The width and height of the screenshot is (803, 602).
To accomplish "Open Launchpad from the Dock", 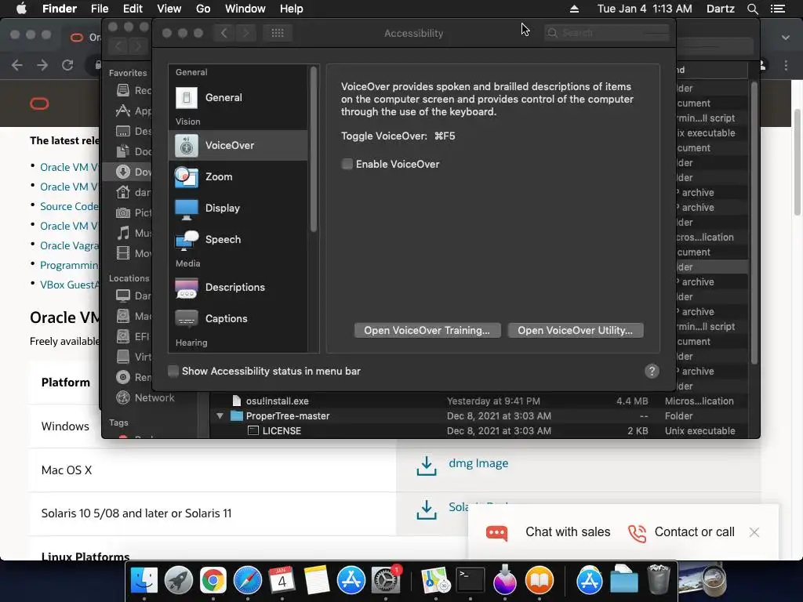I will [x=178, y=581].
